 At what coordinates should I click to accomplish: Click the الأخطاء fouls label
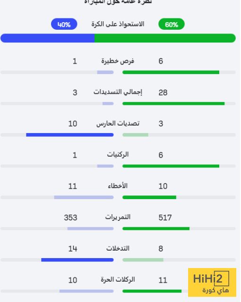point(118,186)
